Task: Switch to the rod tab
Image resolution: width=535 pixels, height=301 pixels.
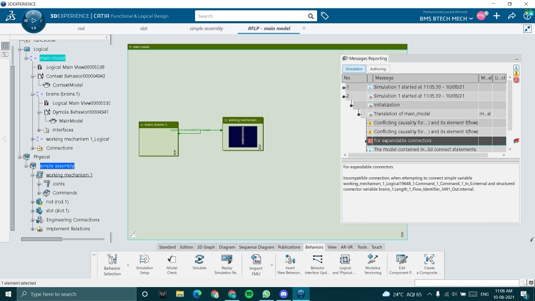Action: click(x=81, y=28)
